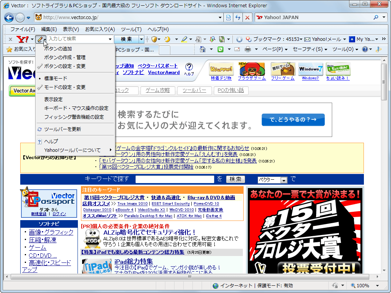
Task: Click the highlighter marker icon
Action: click(184, 39)
